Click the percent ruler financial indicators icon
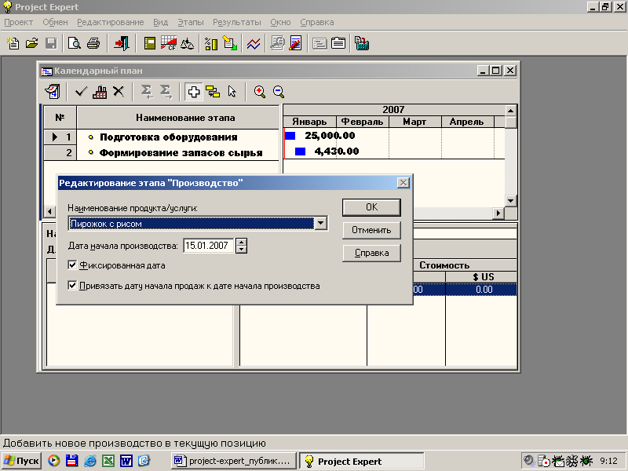The width and height of the screenshot is (628, 471). coord(211,43)
